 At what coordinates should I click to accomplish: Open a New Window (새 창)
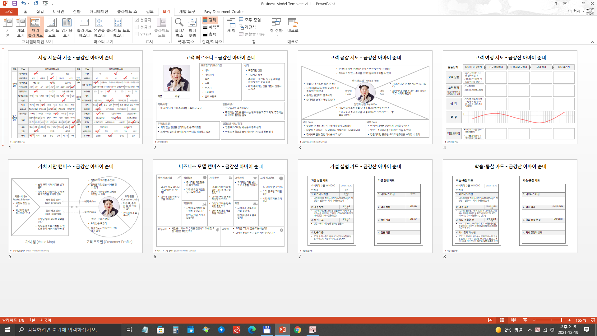[231, 26]
